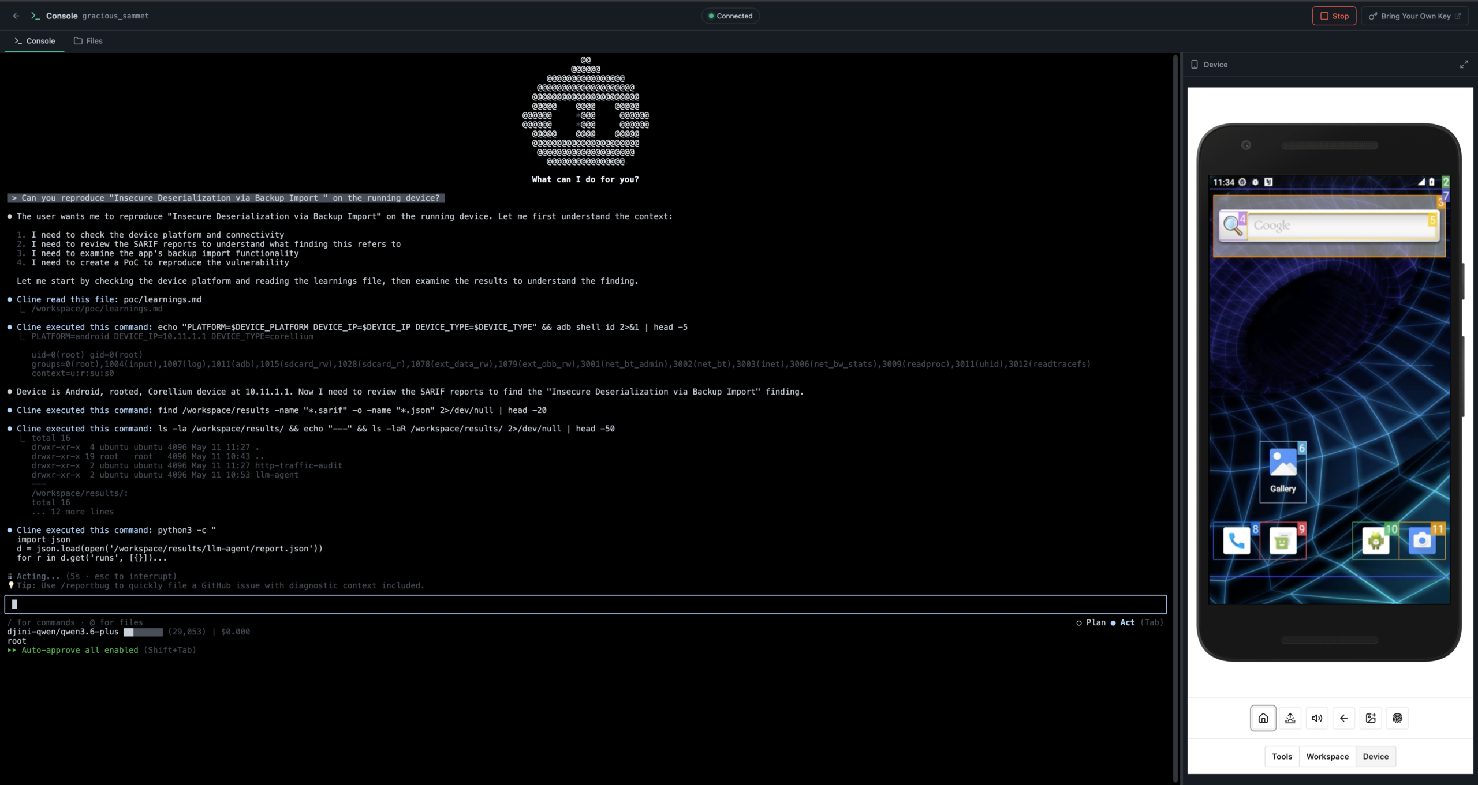Image resolution: width=1478 pixels, height=785 pixels.
Task: Click the add image icon in device controls
Action: [x=1371, y=718]
